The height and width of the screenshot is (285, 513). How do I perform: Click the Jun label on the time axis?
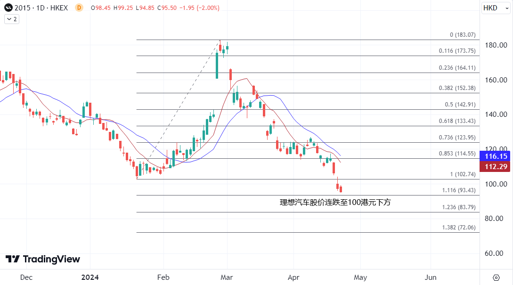click(431, 277)
